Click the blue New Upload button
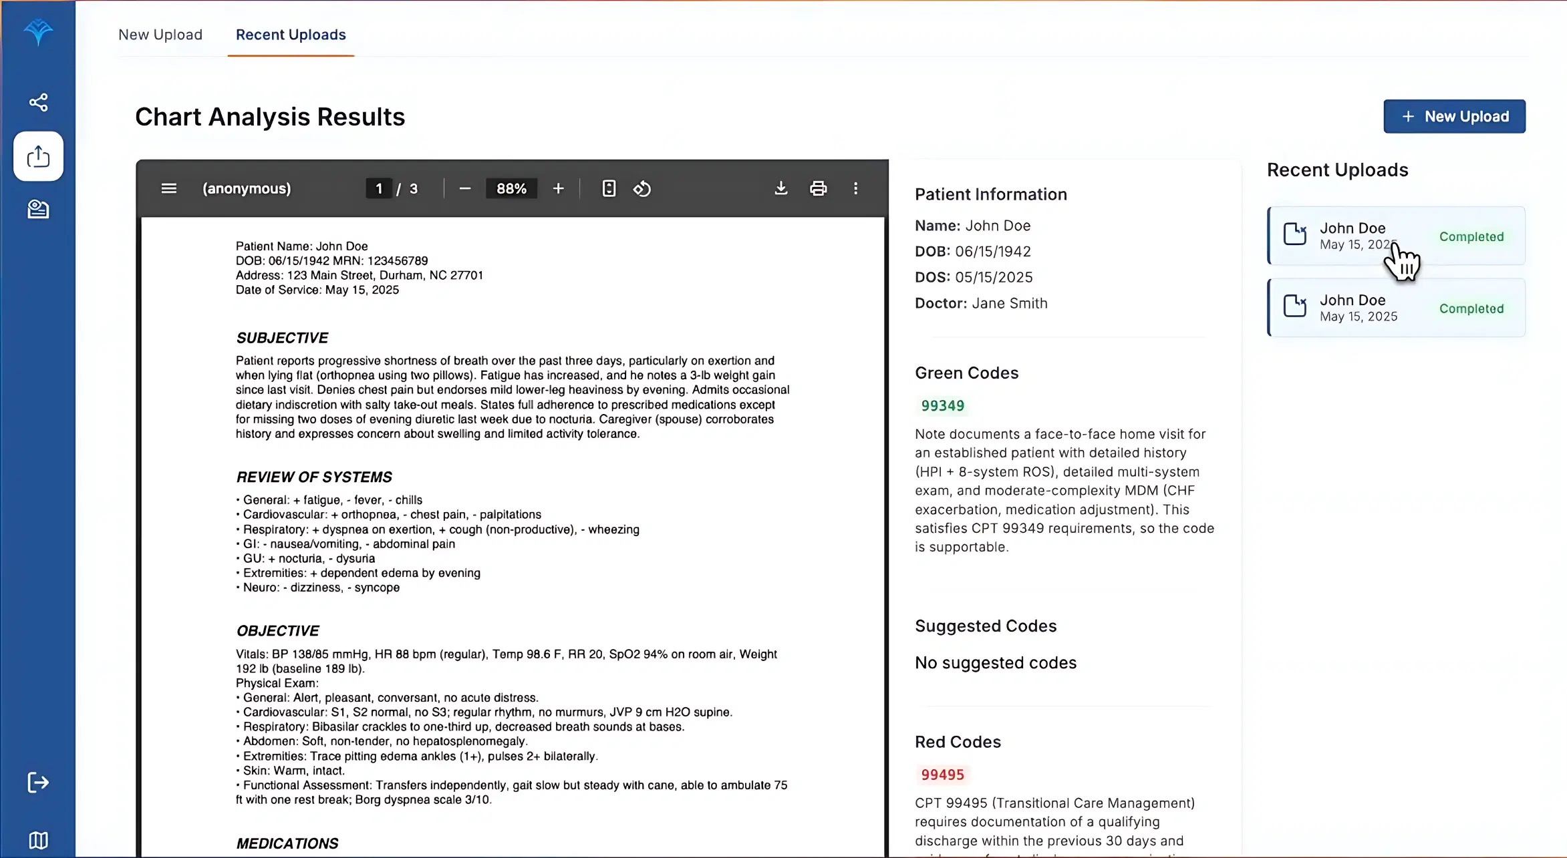The width and height of the screenshot is (1567, 858). (x=1454, y=116)
